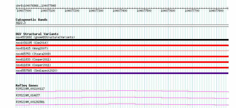
Task: Click the red bar under nsv611833
Action: click(x=122, y=62)
